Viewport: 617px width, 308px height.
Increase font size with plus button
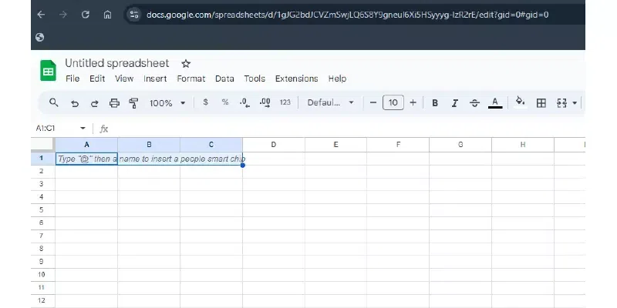pyautogui.click(x=413, y=103)
